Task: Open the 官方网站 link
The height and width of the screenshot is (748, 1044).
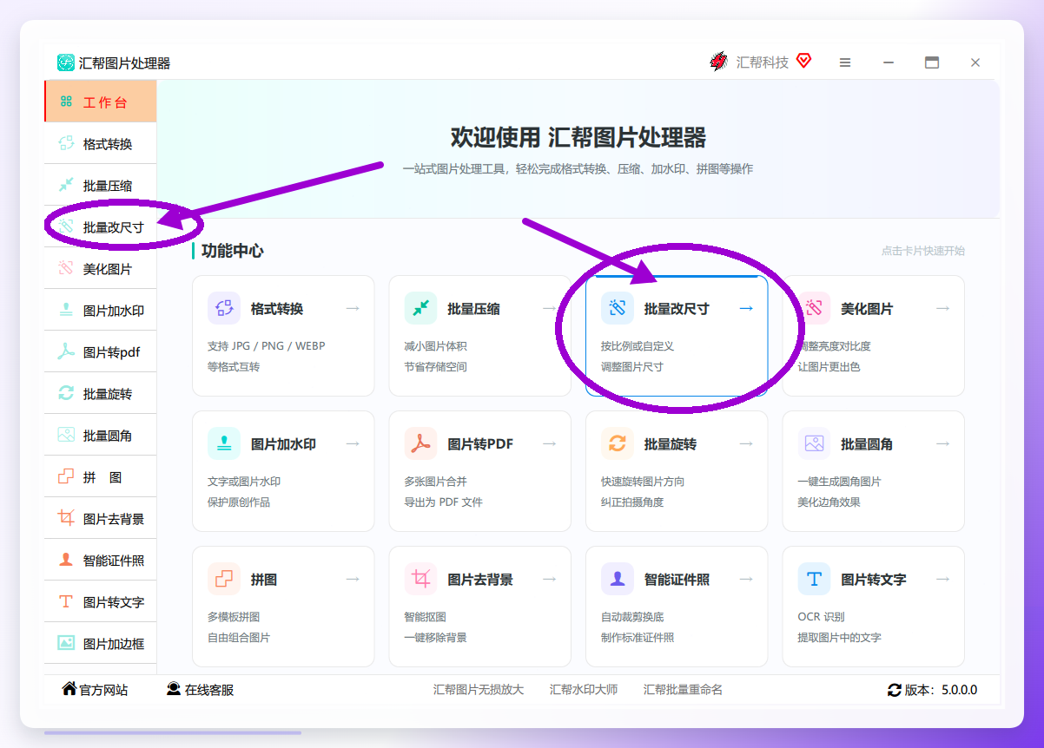Action: (x=95, y=689)
